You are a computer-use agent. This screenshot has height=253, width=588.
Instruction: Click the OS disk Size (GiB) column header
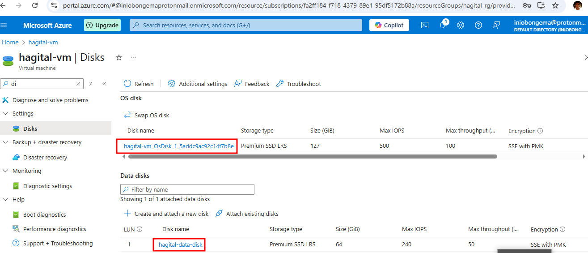(322, 131)
